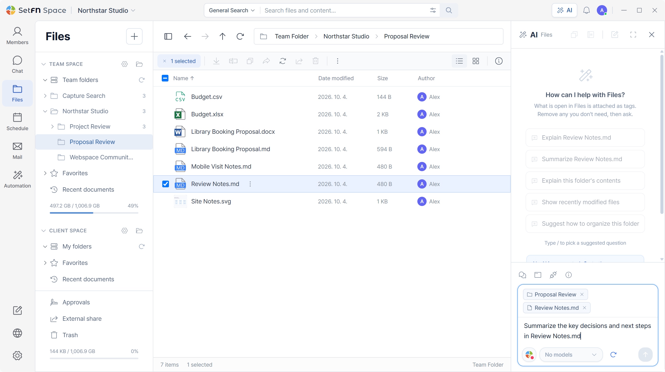Switch to list view
The width and height of the screenshot is (665, 372).
coord(459,61)
